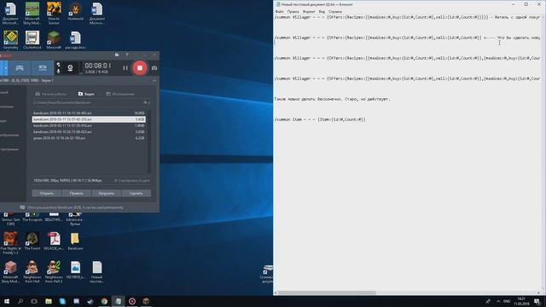
Task: Select the jesse 2018-05-10 video file
Action: [89, 138]
